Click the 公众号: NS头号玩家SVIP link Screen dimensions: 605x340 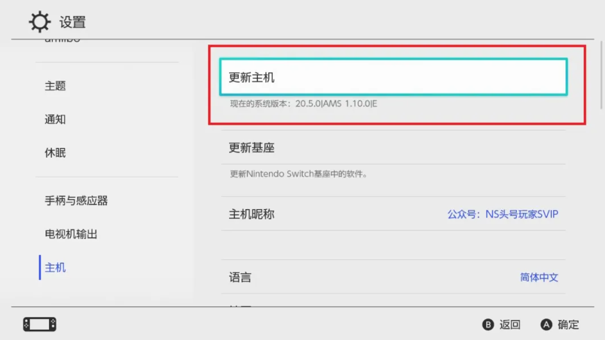pyautogui.click(x=502, y=214)
